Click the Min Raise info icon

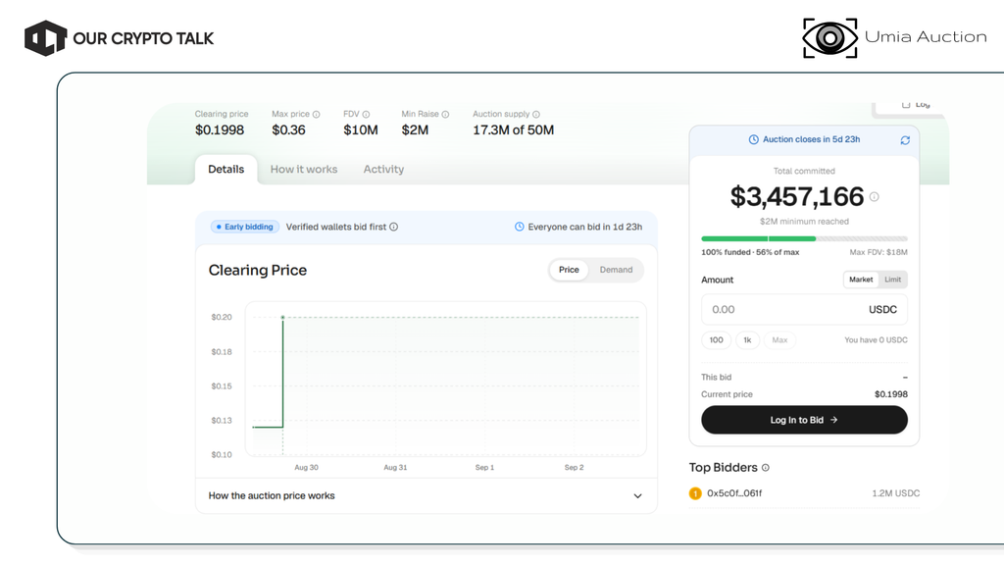coord(446,114)
